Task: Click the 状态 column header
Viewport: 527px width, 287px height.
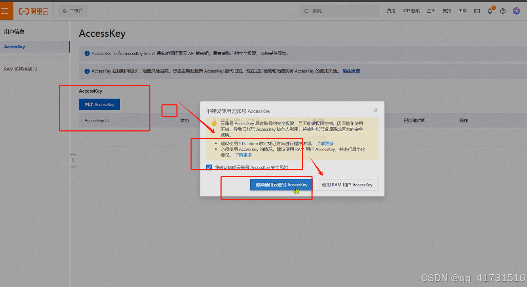Action: point(185,120)
